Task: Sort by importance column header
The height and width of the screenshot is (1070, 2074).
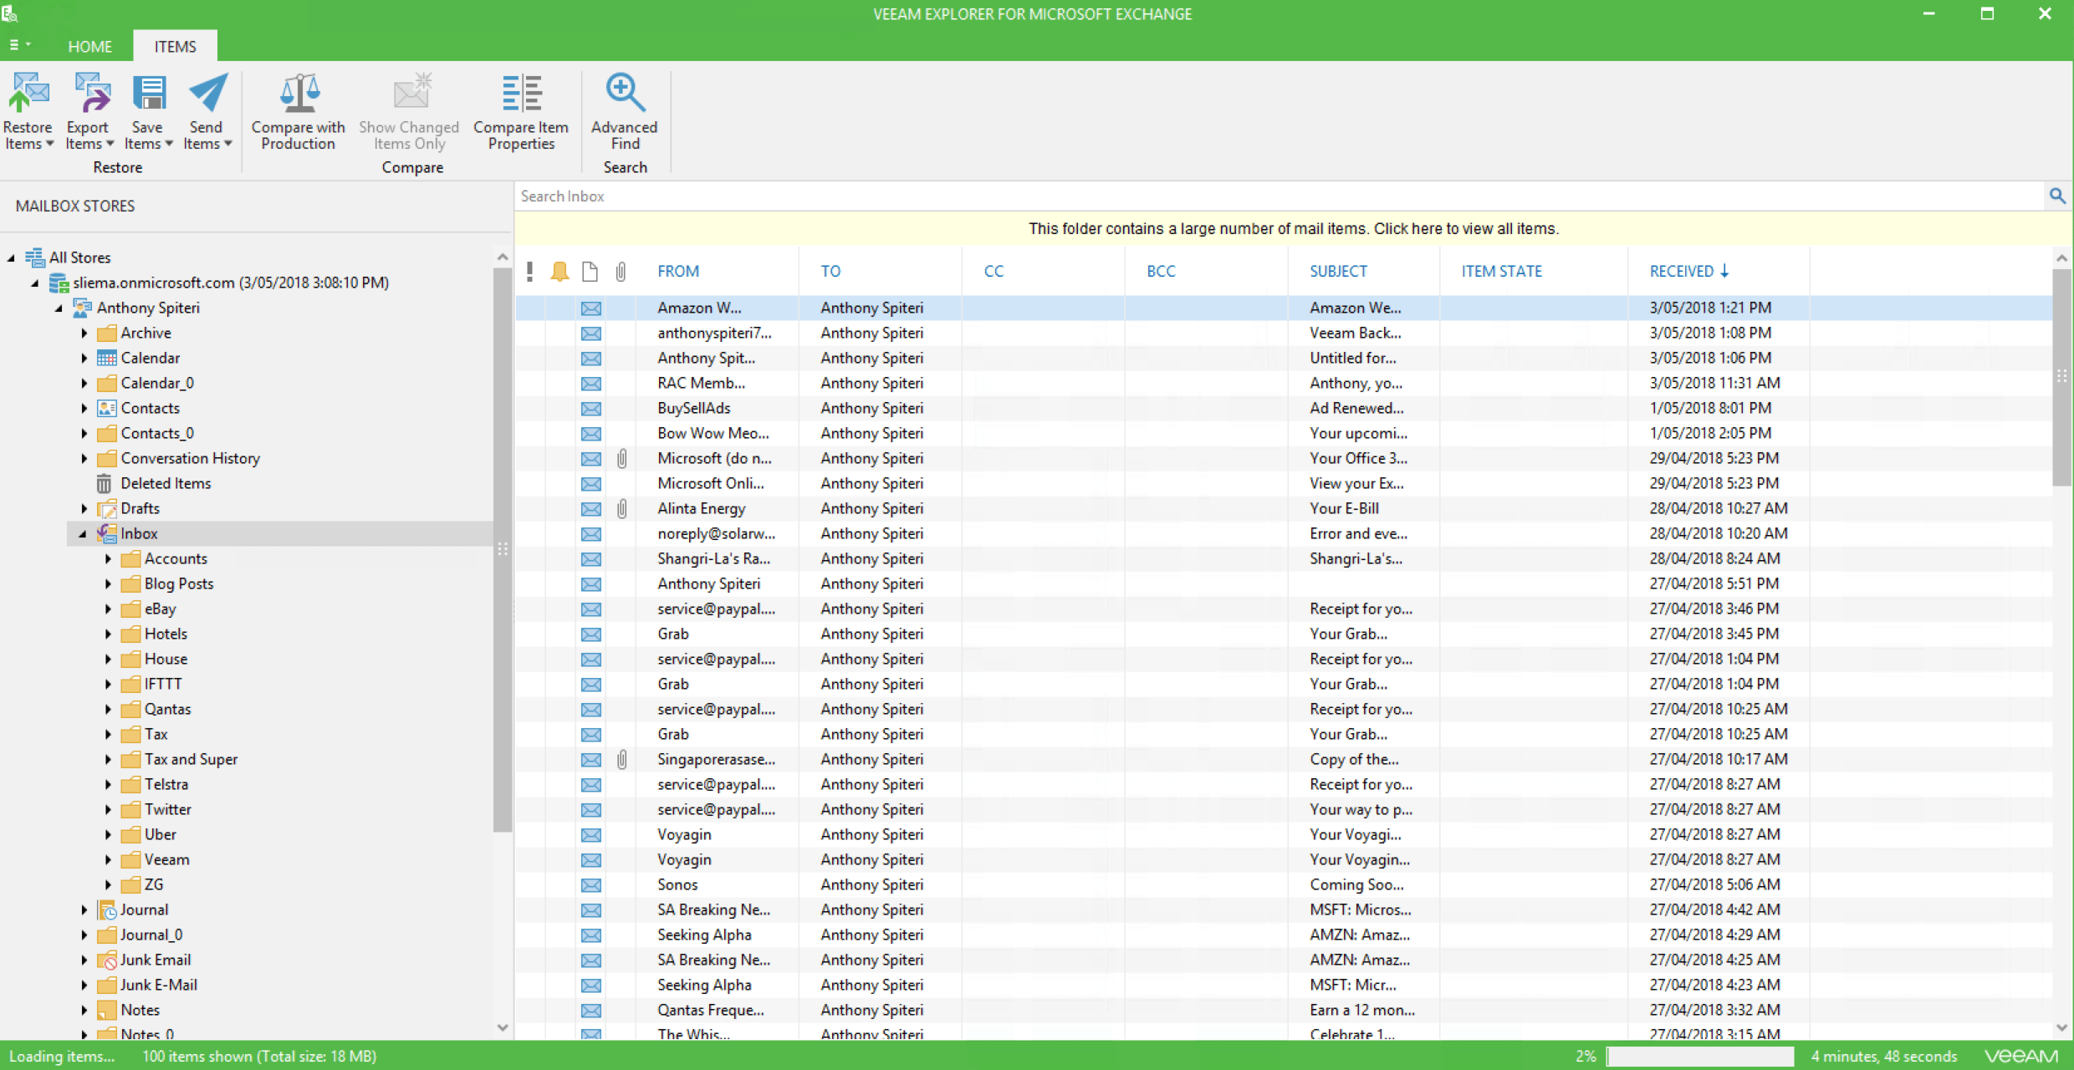Action: pos(529,271)
